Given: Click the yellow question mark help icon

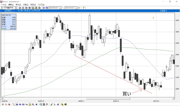Looking at the screenshot, I should pyautogui.click(x=84, y=8).
